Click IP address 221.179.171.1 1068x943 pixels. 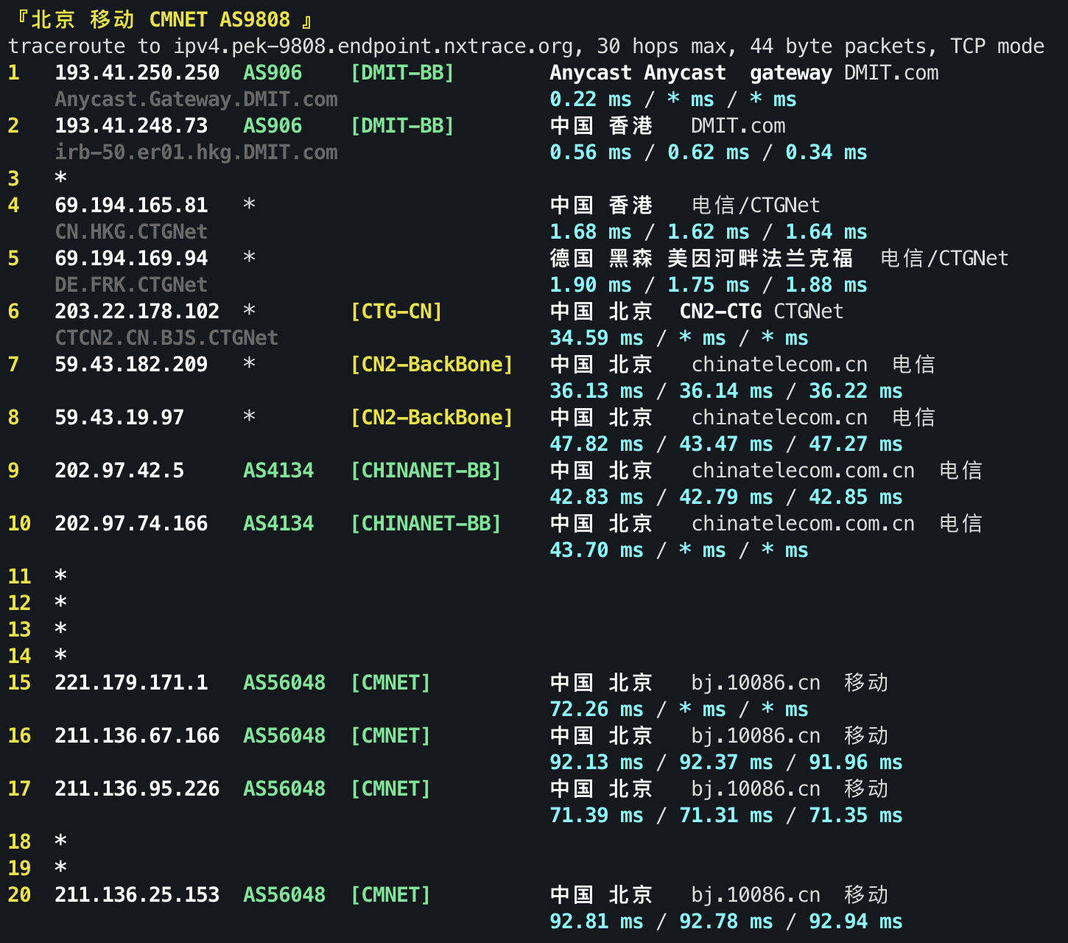[131, 683]
